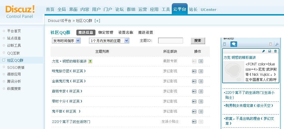Open the 门户 top menu
The image size is (284, 129).
[108, 10]
